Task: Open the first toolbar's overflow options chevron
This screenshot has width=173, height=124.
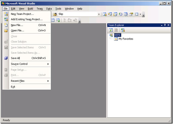Action: coord(143,16)
